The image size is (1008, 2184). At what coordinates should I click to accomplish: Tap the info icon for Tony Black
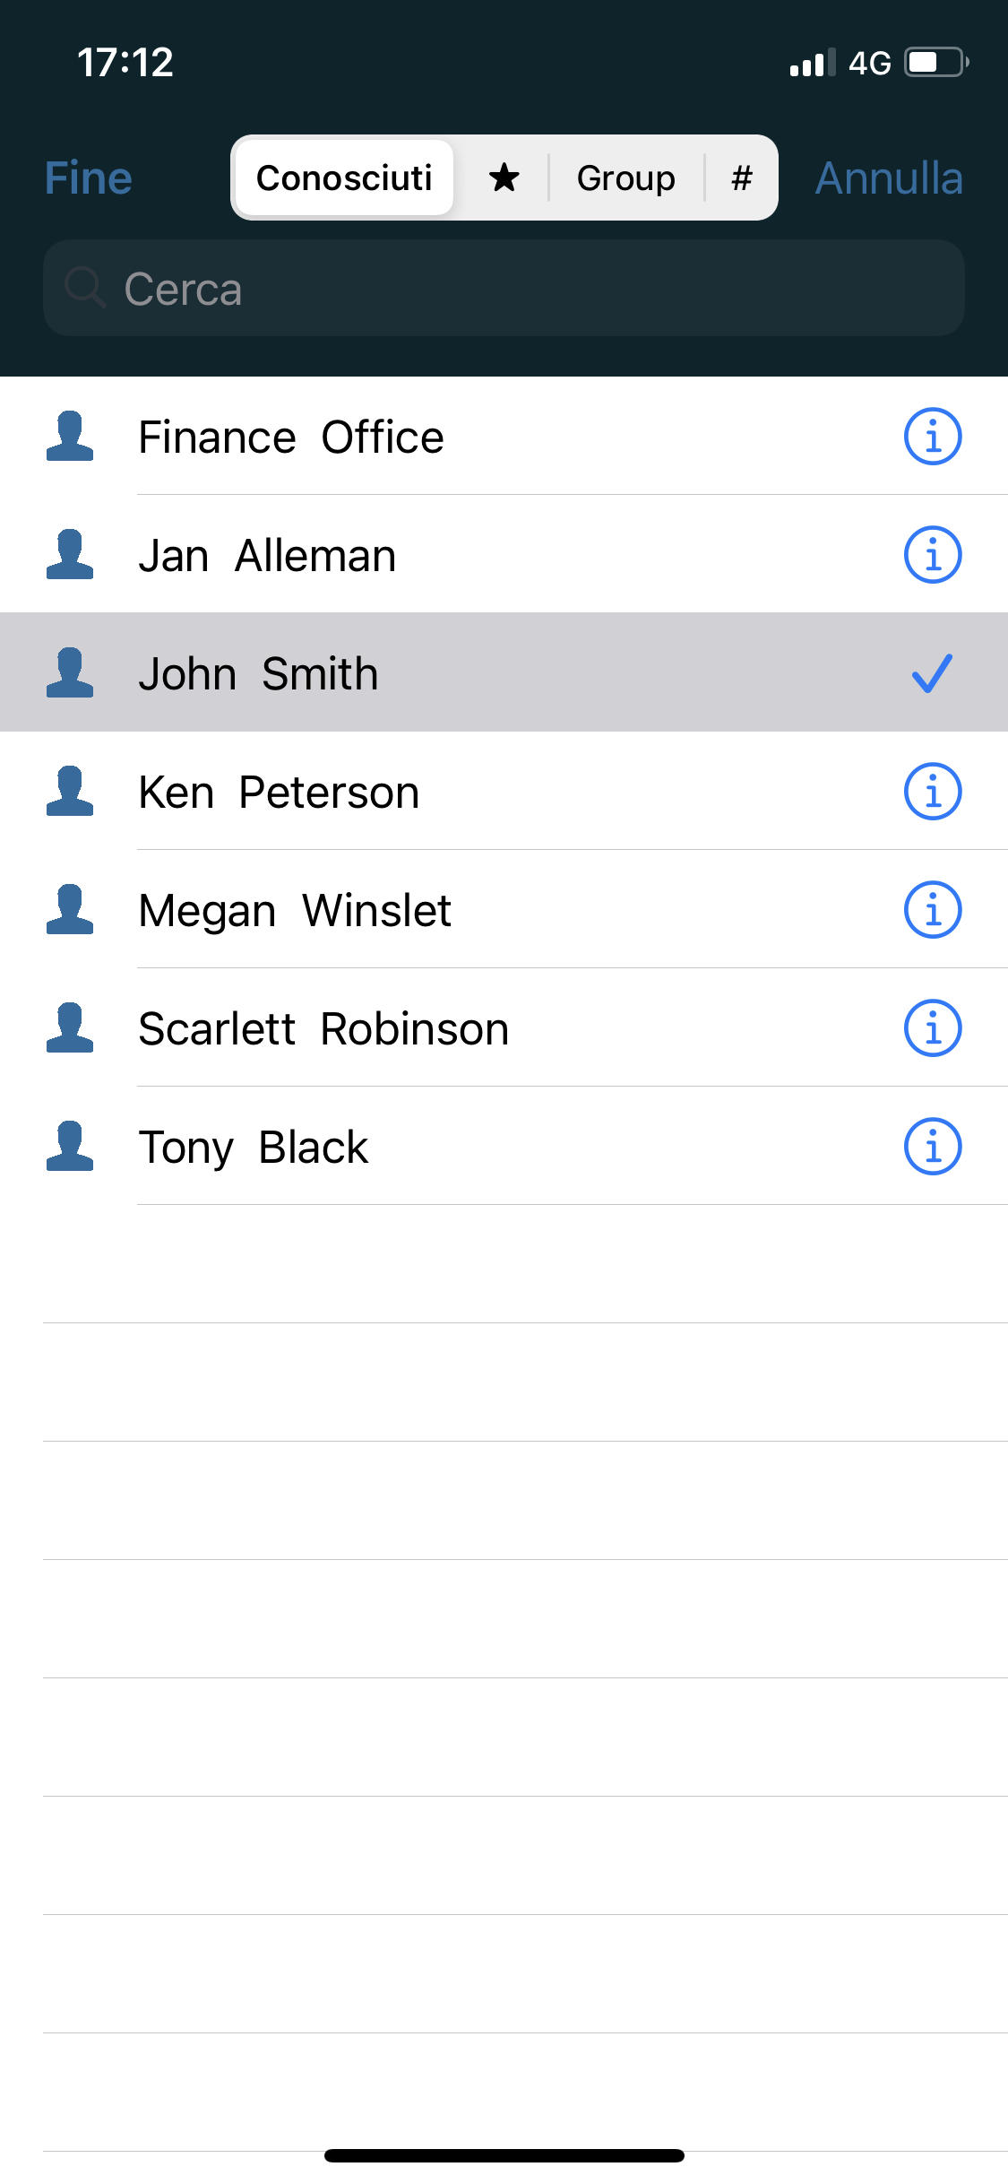932,1147
